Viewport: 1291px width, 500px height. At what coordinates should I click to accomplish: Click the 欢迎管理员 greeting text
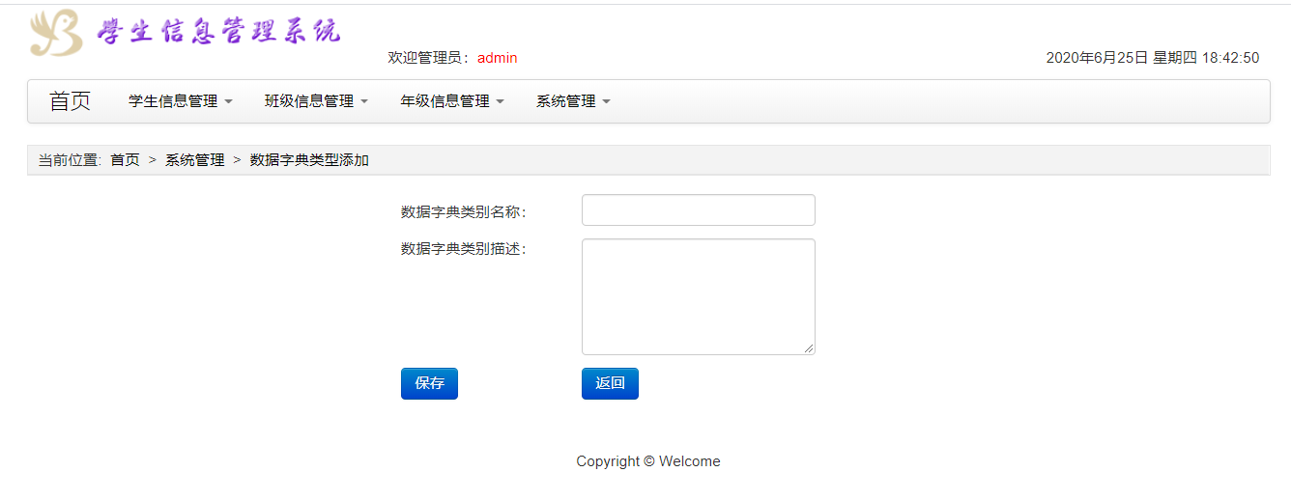(430, 58)
